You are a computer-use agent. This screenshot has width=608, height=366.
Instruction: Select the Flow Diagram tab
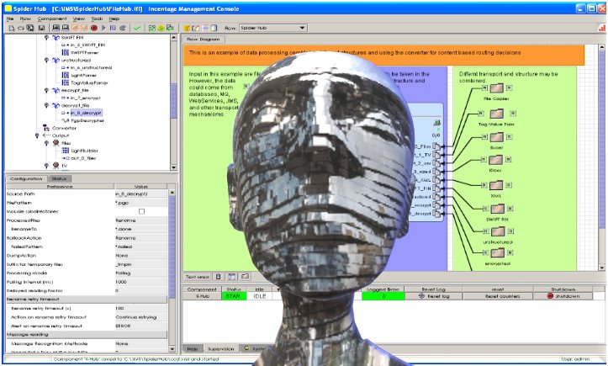point(204,40)
